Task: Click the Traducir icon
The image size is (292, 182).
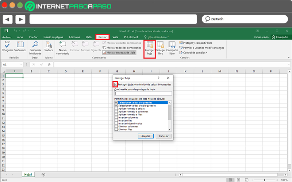Action: pos(49,46)
